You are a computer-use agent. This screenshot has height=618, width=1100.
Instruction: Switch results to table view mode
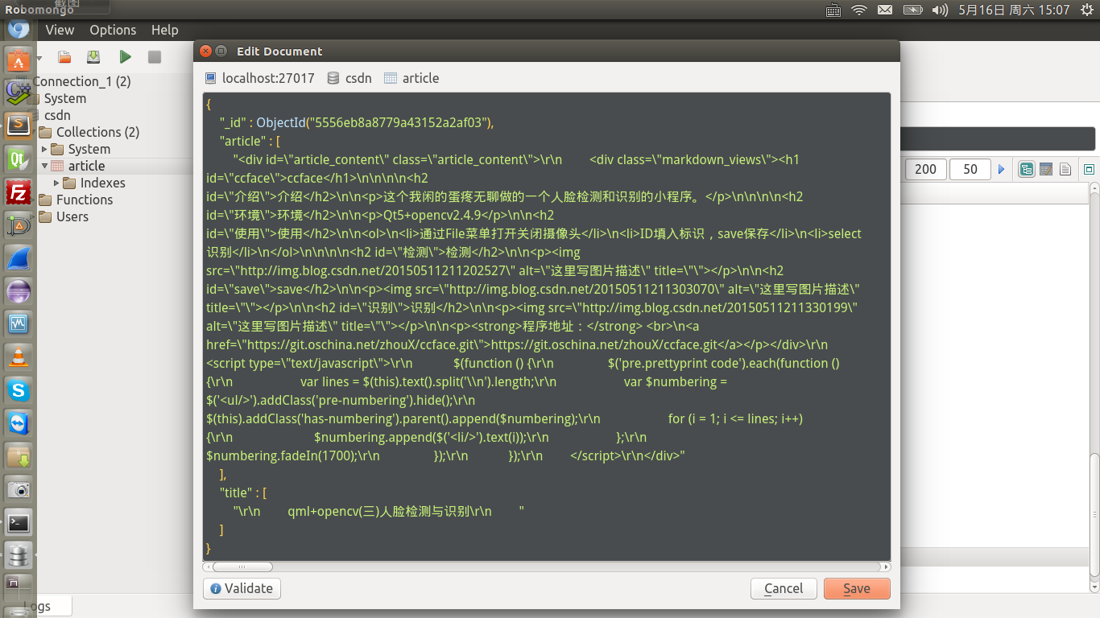point(1046,169)
